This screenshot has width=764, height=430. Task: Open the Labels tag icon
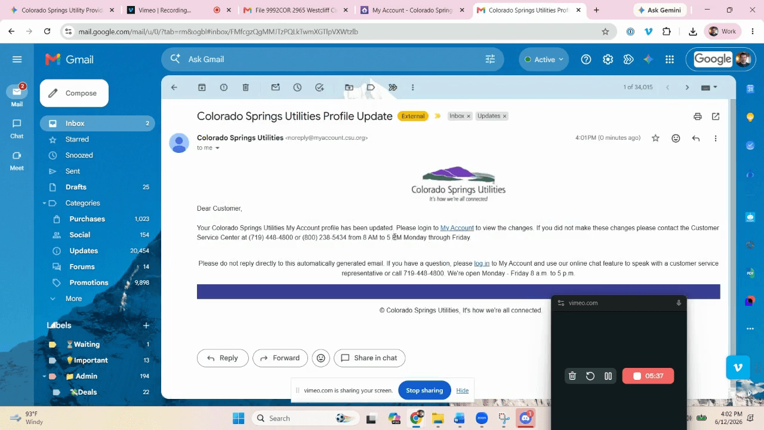point(371,87)
